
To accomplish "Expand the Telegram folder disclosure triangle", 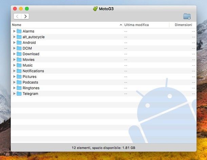I will [x=14, y=94].
